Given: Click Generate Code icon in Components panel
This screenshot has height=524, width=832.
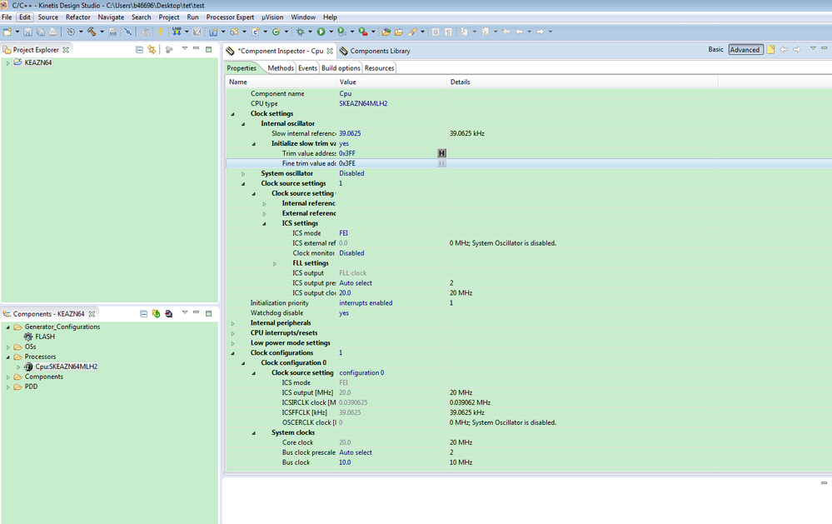Looking at the screenshot, I should tap(156, 314).
